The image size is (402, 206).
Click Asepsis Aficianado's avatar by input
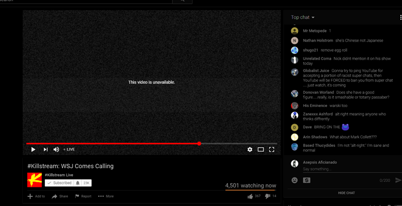tap(295, 164)
